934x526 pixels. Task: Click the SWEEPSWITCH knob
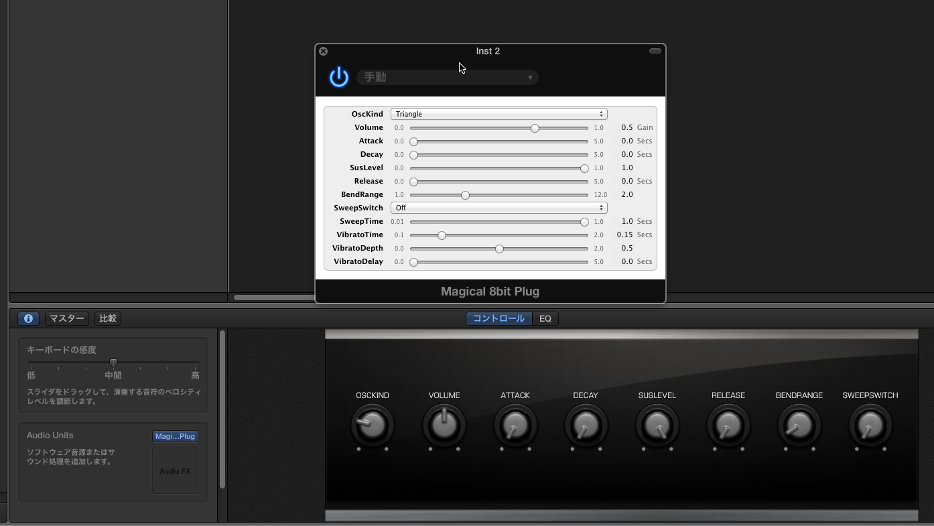(x=870, y=425)
